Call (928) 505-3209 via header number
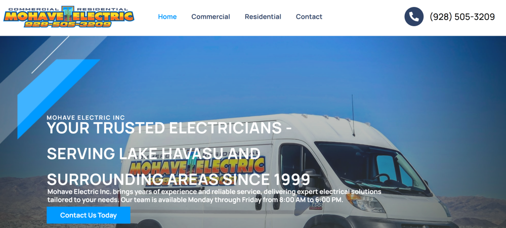 [x=462, y=17]
